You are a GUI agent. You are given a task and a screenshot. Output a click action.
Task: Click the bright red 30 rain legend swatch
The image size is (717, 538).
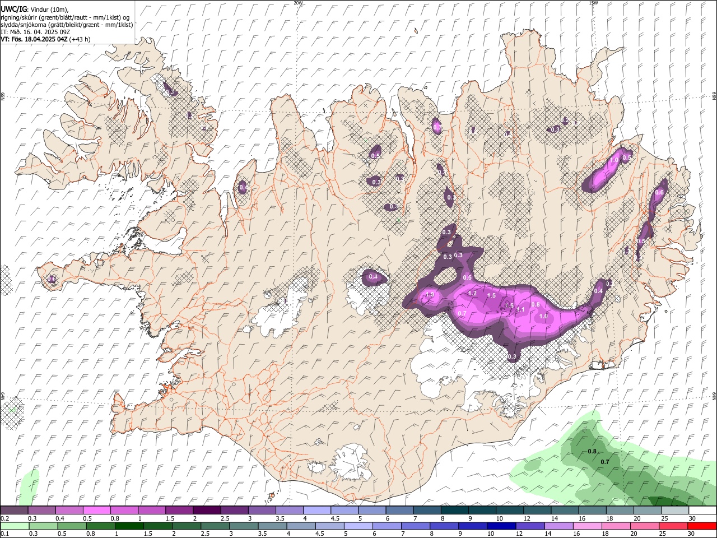(702, 526)
